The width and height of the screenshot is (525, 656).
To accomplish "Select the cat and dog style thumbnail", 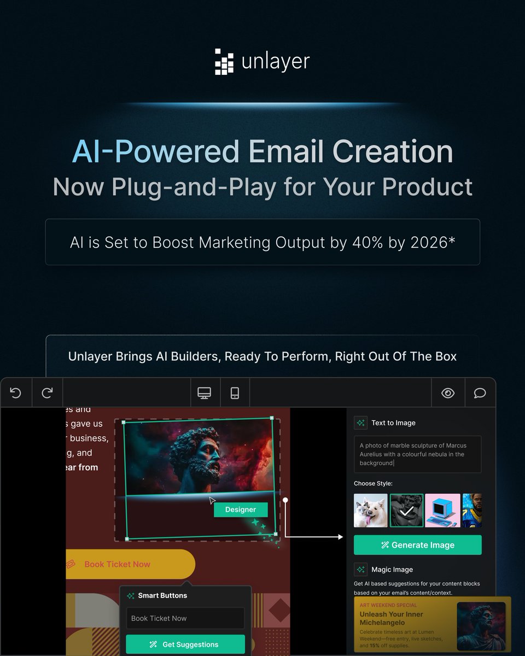I will pyautogui.click(x=371, y=511).
